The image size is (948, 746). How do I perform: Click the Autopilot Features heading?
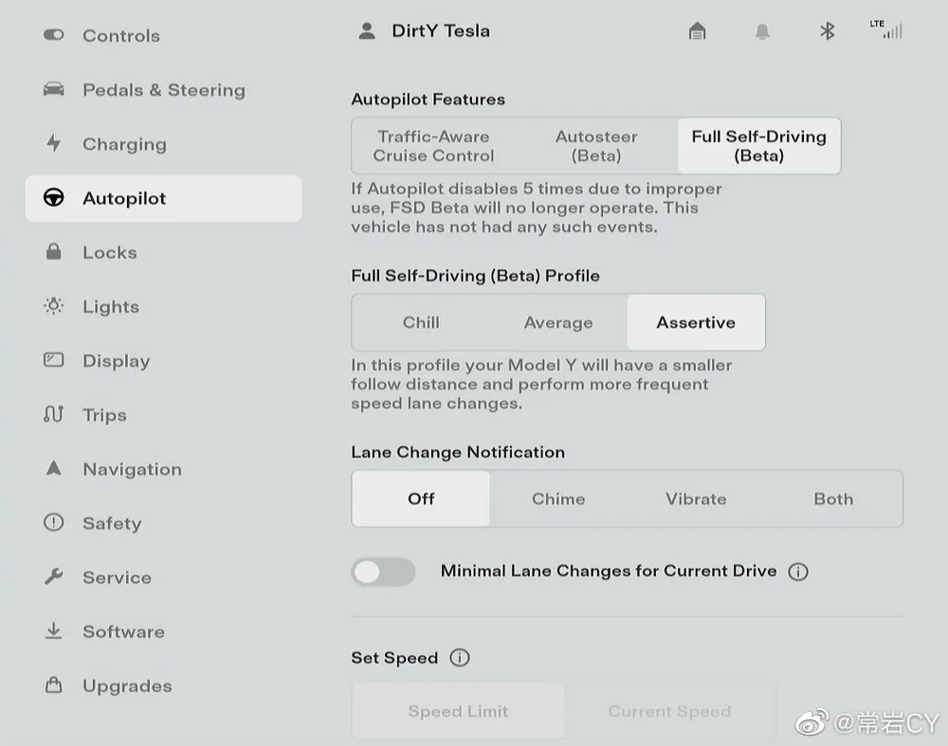click(x=428, y=100)
